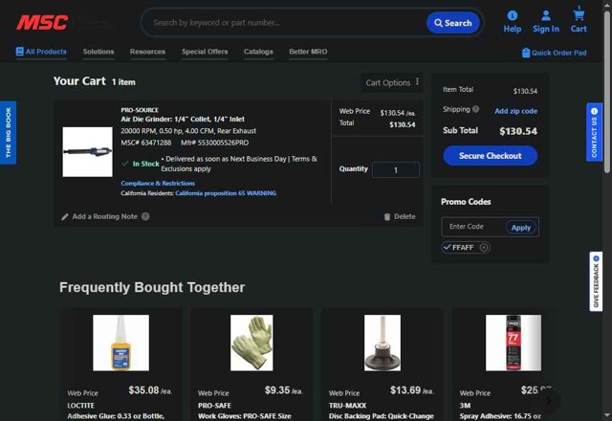Viewport: 612px width, 421px height.
Task: Open The Big Book side tab
Action: coord(9,133)
